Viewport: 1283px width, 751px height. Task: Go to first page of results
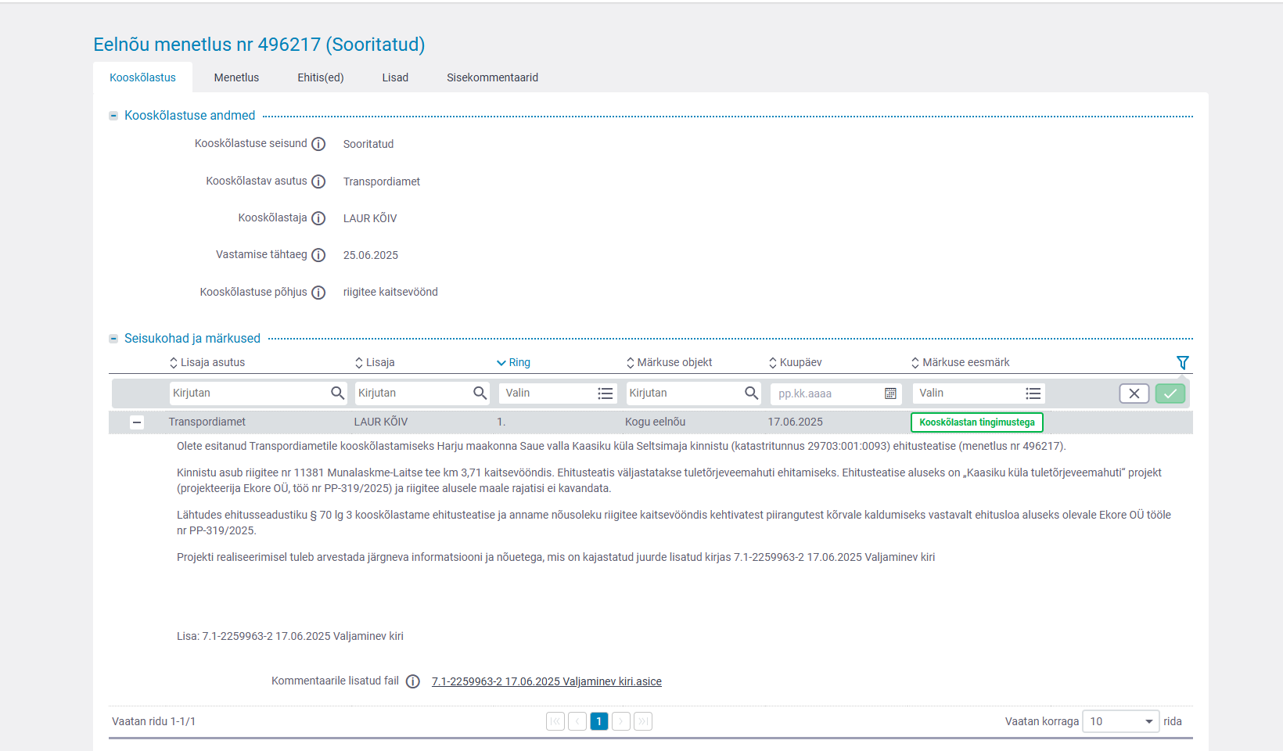tap(555, 721)
